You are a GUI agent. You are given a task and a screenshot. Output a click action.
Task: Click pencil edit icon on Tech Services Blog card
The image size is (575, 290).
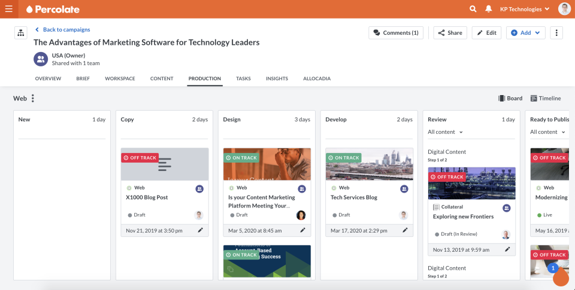click(405, 230)
